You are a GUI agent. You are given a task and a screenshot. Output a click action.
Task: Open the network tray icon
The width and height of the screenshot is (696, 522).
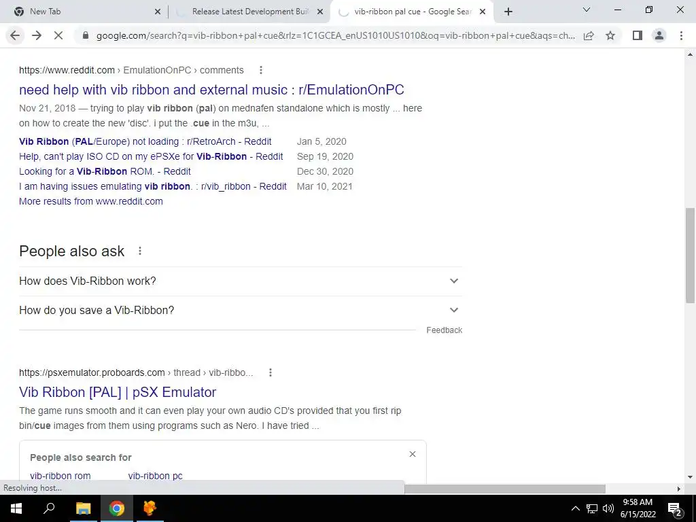pyautogui.click(x=592, y=508)
